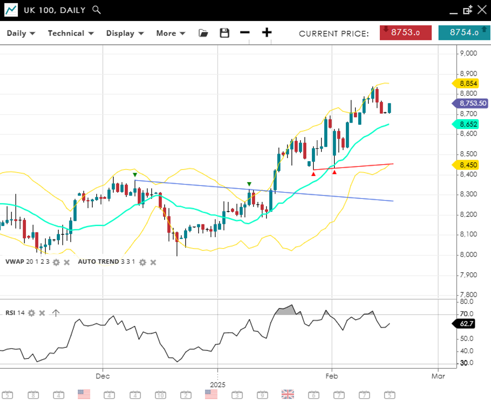The width and height of the screenshot is (491, 402).
Task: Click the search magnifier beside UK 100
Action: pos(97,10)
